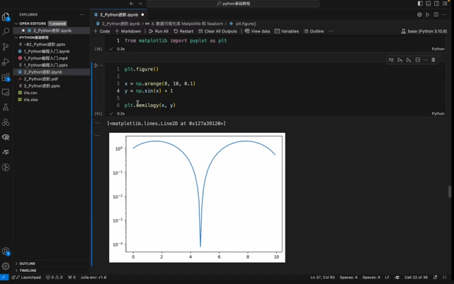Image resolution: width=454 pixels, height=284 pixels.
Task: Open notebook settings gear at top right
Action: coord(419,14)
